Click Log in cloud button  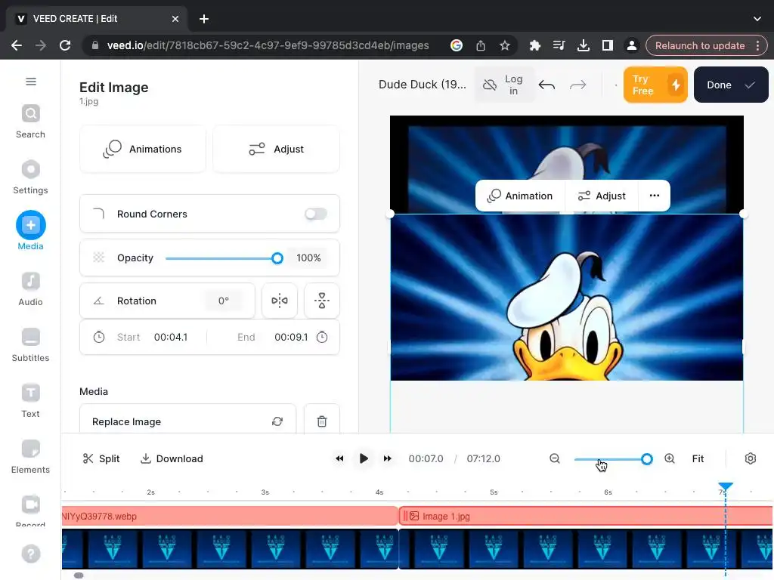coord(504,85)
